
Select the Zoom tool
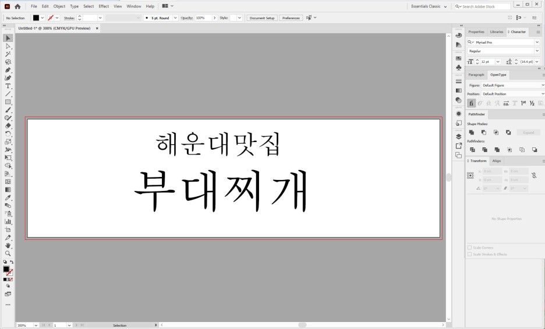coord(8,253)
